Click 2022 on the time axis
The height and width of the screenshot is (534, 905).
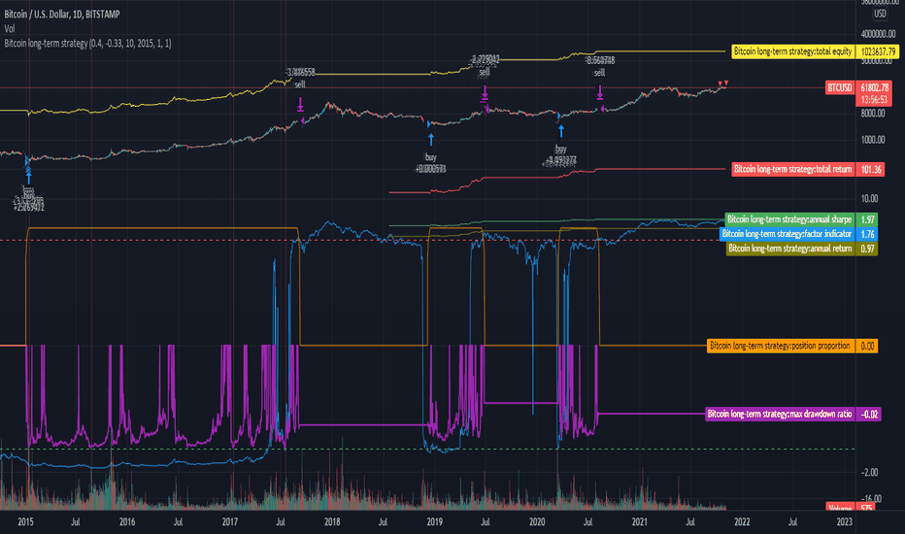pos(742,522)
